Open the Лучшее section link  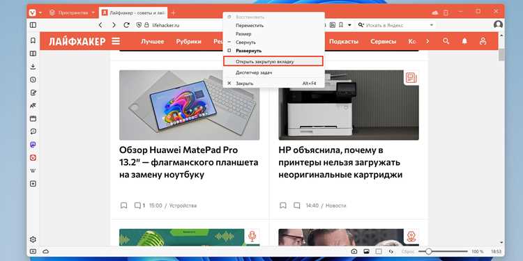tap(153, 41)
